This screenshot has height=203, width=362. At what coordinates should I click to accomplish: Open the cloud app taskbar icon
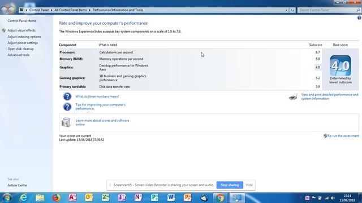(x=204, y=198)
